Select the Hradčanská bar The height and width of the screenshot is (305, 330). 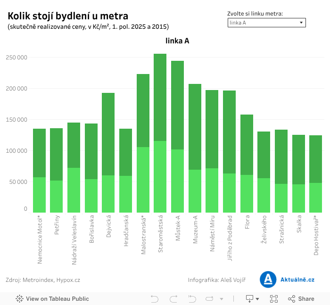[126, 171]
